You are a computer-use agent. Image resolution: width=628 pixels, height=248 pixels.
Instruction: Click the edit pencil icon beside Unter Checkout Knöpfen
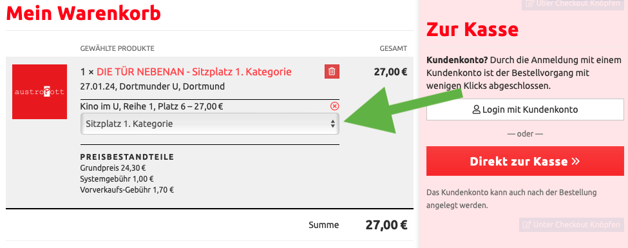click(527, 225)
